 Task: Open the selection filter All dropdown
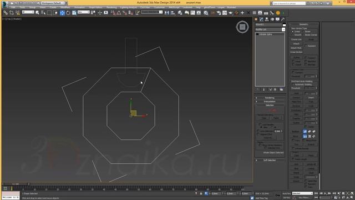click(x=28, y=12)
